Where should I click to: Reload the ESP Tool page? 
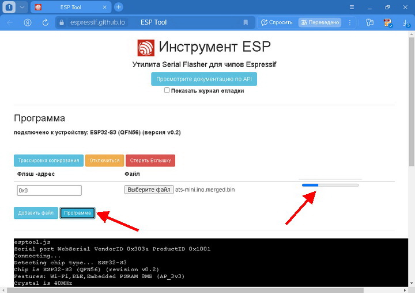46,22
